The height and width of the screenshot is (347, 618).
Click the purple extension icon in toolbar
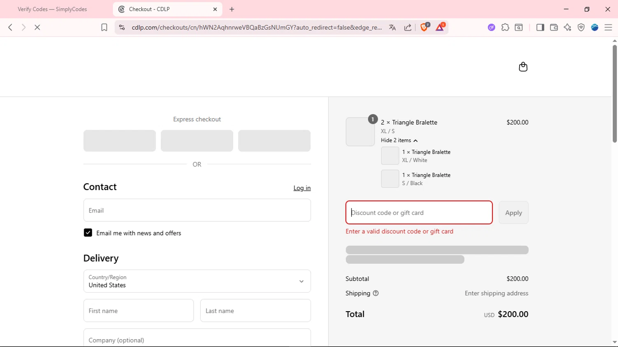[x=492, y=27]
